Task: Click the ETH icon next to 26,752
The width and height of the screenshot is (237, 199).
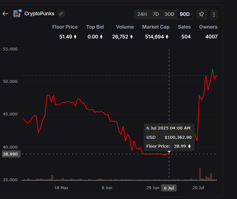Action: click(131, 37)
